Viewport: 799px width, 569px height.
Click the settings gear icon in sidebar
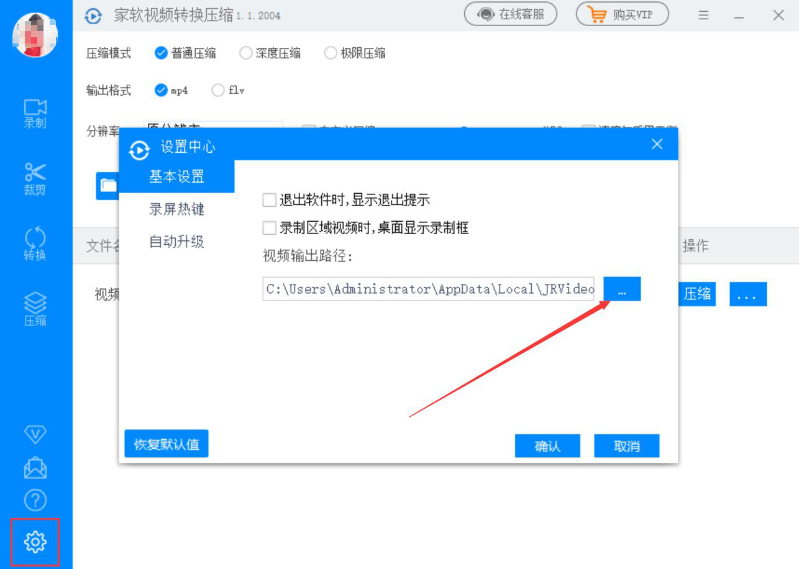(35, 542)
